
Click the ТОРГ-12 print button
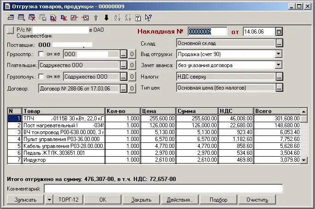pos(69,200)
